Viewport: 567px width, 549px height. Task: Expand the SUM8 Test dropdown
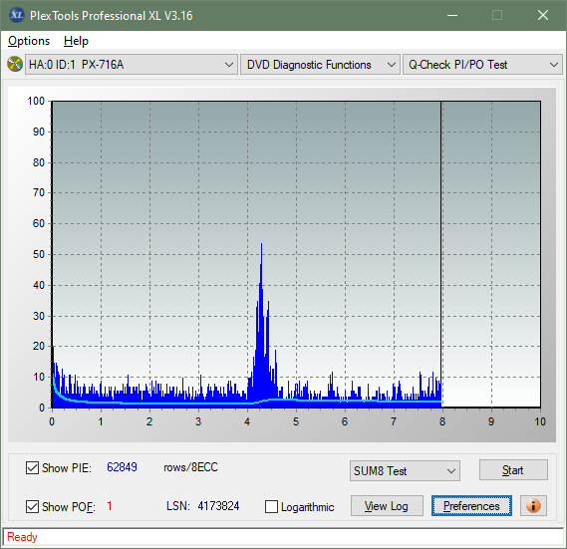(405, 470)
